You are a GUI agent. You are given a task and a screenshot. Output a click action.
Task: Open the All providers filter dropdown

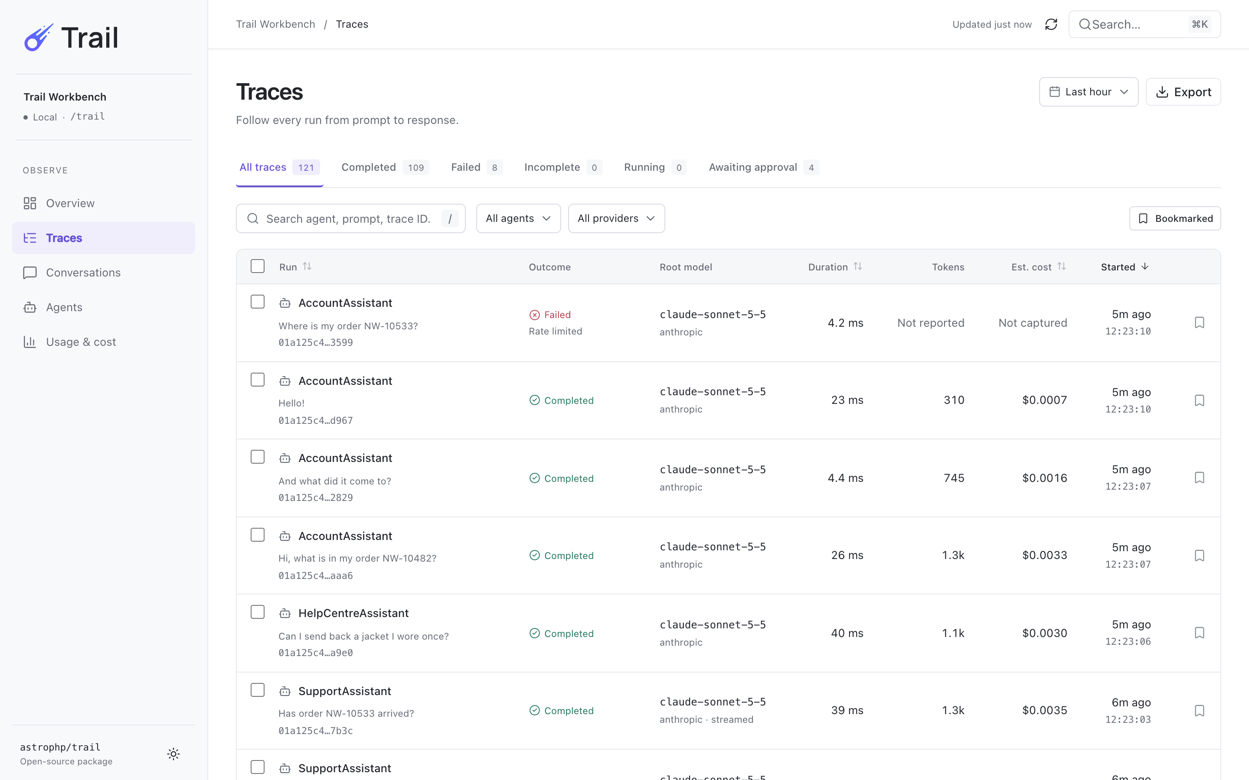[616, 218]
